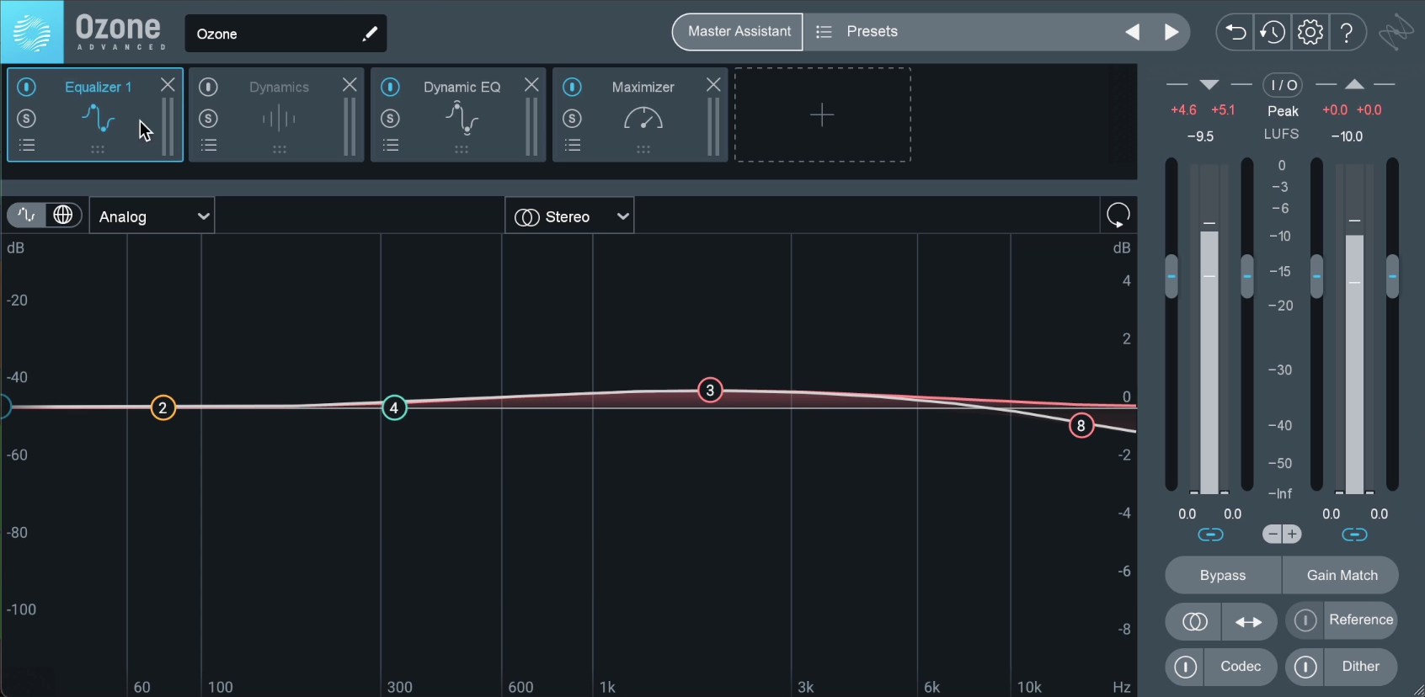1425x697 pixels.
Task: Toggle the Dither power button
Action: pos(1305,667)
